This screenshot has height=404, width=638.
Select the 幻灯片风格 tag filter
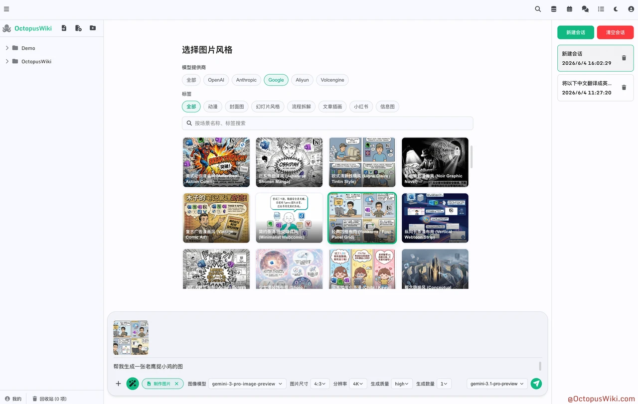click(x=268, y=107)
